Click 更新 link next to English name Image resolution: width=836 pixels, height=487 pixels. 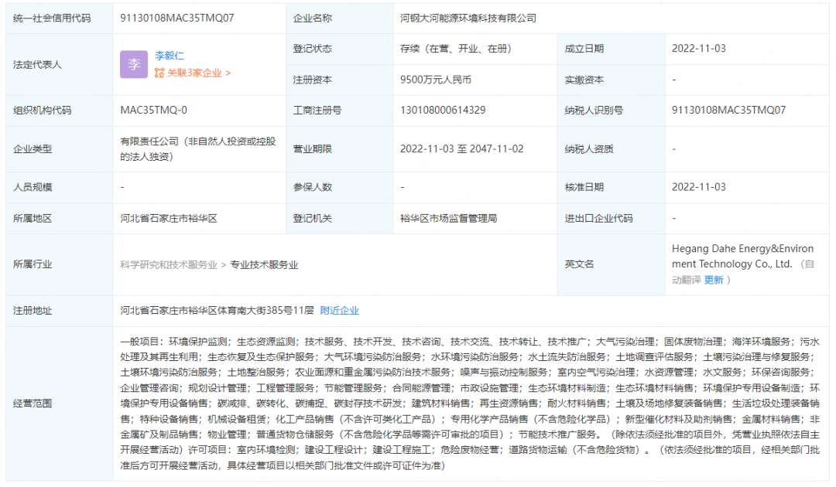pos(714,280)
